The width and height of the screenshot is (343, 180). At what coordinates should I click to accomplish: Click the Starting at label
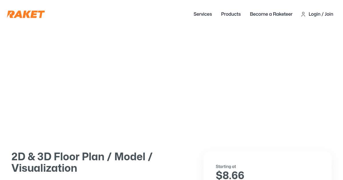[226, 167]
